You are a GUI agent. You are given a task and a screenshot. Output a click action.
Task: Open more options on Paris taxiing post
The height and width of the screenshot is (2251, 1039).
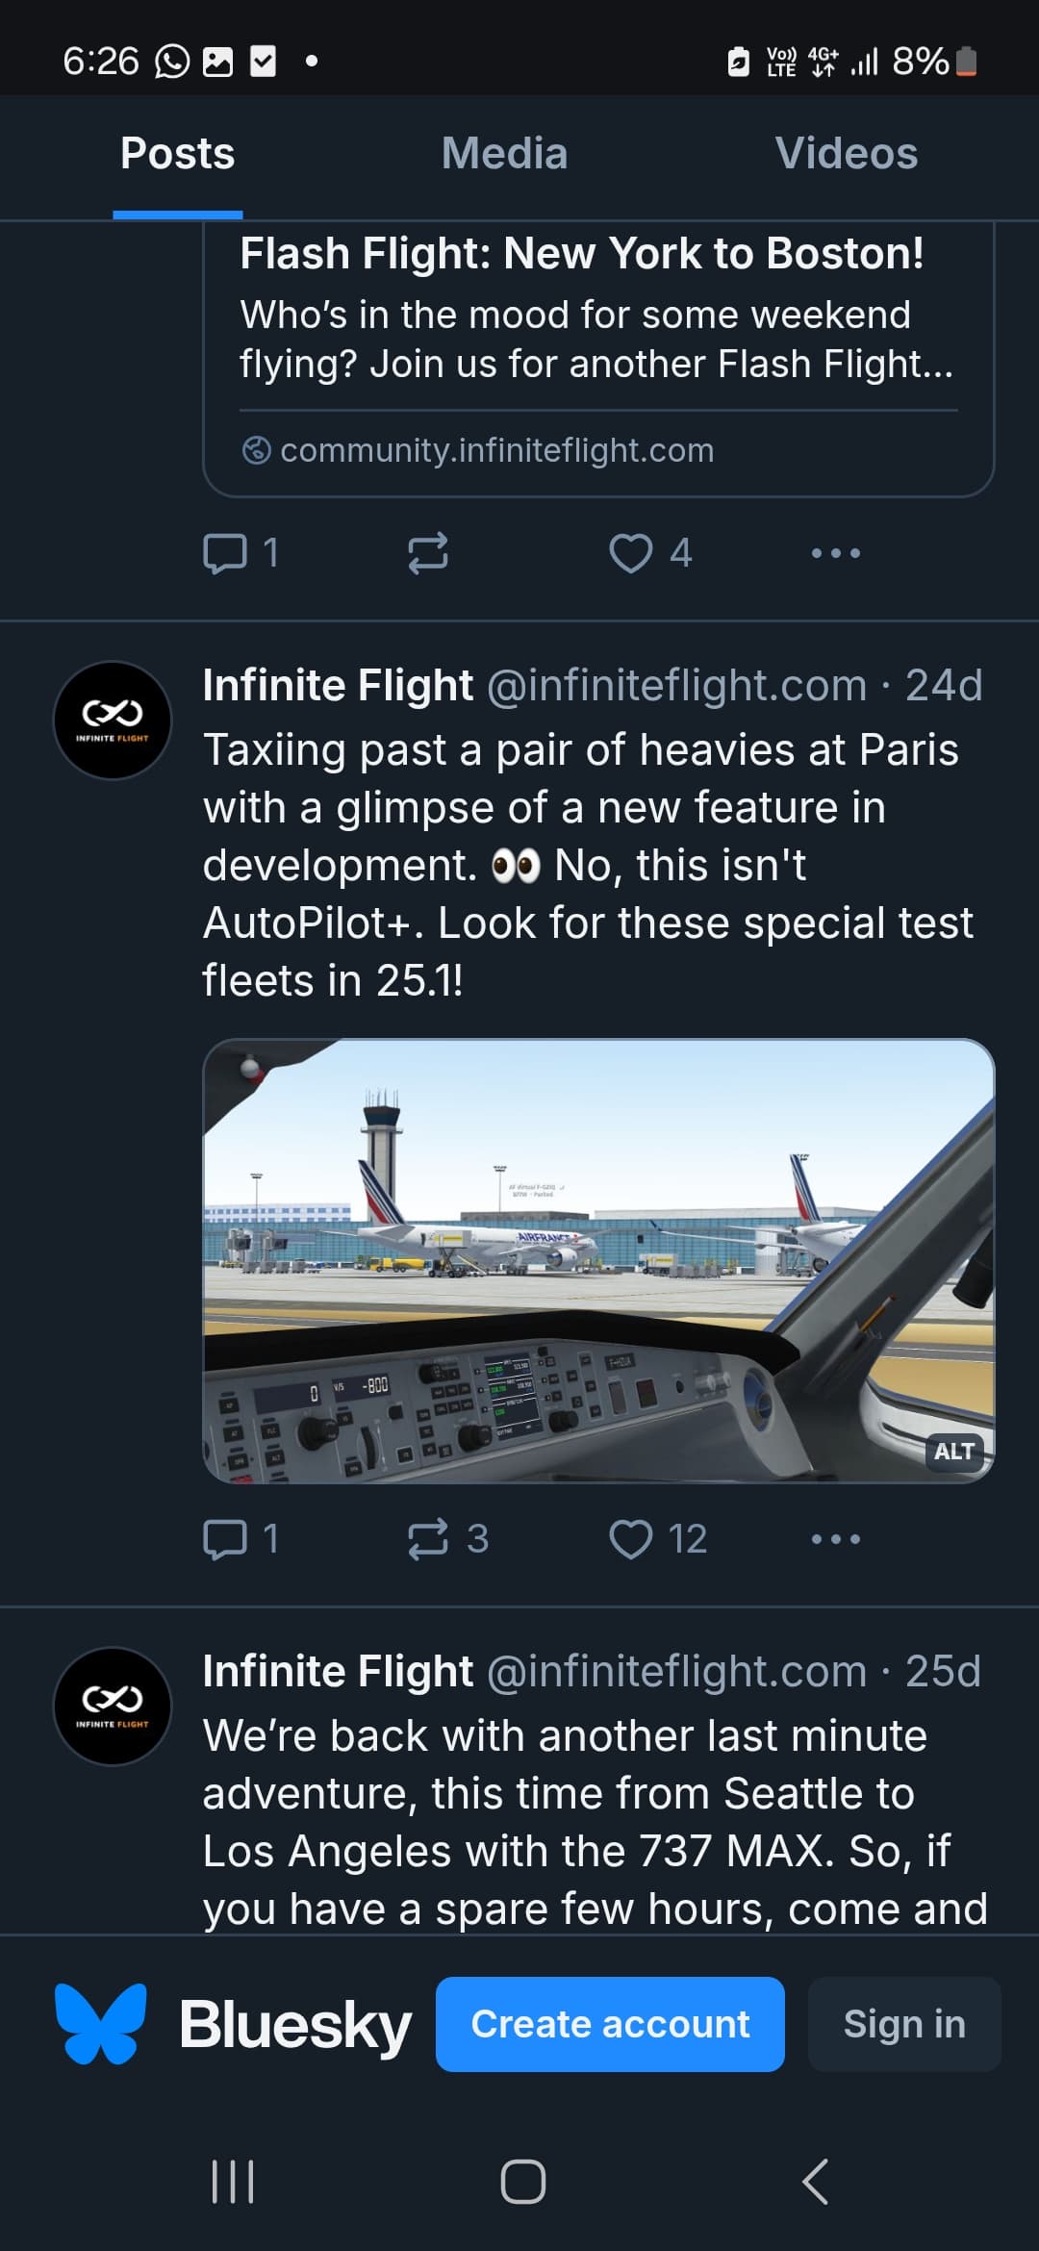[x=835, y=1538]
